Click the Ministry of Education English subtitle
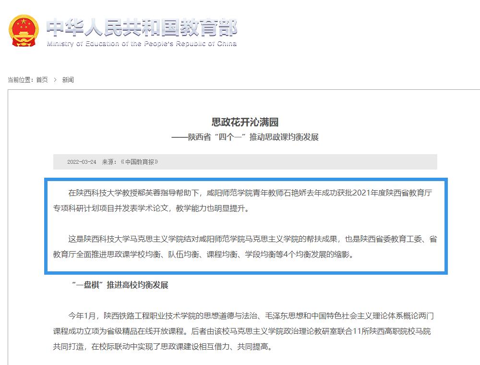This screenshot has width=480, height=365. (142, 44)
